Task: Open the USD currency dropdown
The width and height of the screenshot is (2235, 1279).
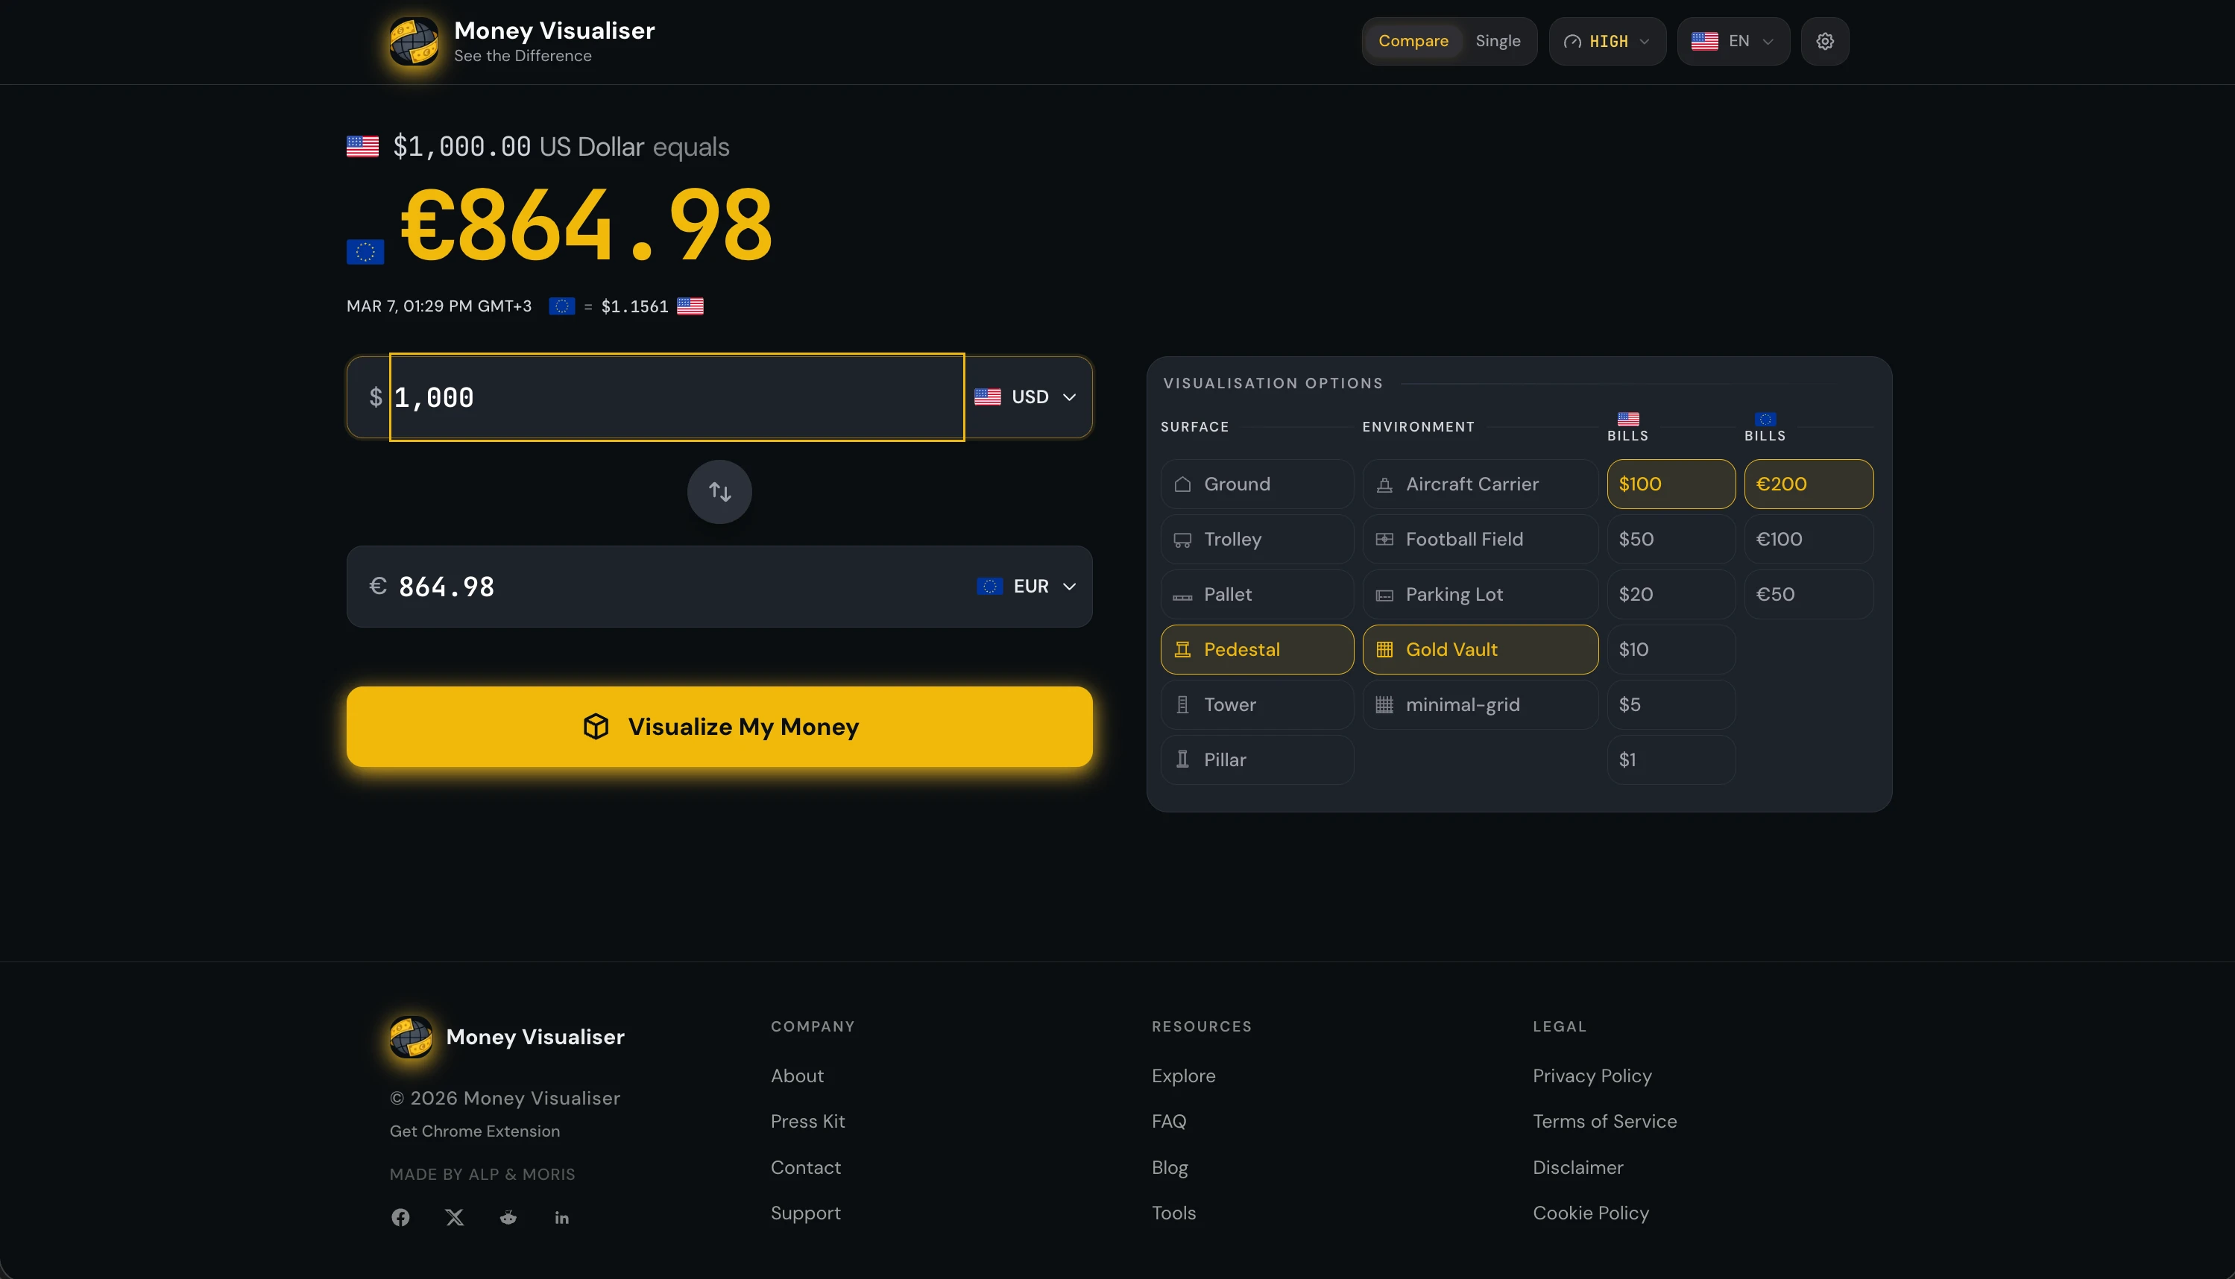Action: (1025, 397)
